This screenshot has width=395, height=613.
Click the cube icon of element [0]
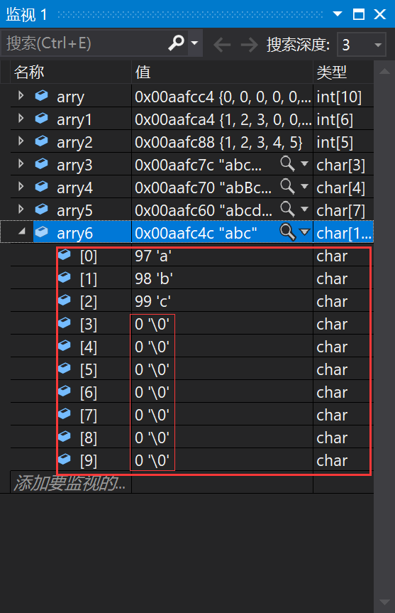65,255
